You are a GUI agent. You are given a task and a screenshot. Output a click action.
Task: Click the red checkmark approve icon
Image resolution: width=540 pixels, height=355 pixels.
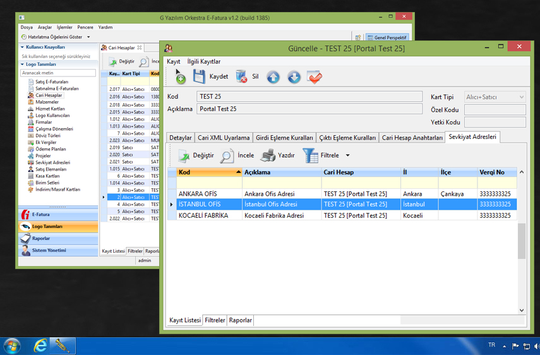click(x=315, y=77)
